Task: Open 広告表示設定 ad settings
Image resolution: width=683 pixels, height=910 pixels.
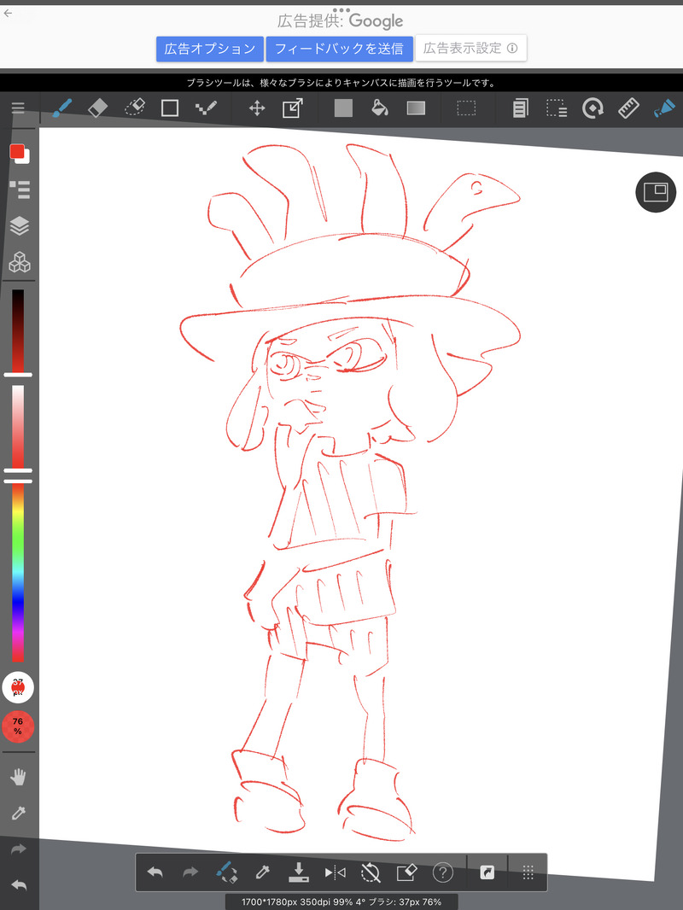Action: [x=470, y=48]
